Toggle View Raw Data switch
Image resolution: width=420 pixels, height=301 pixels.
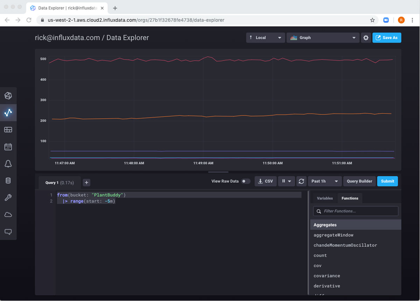click(x=246, y=181)
